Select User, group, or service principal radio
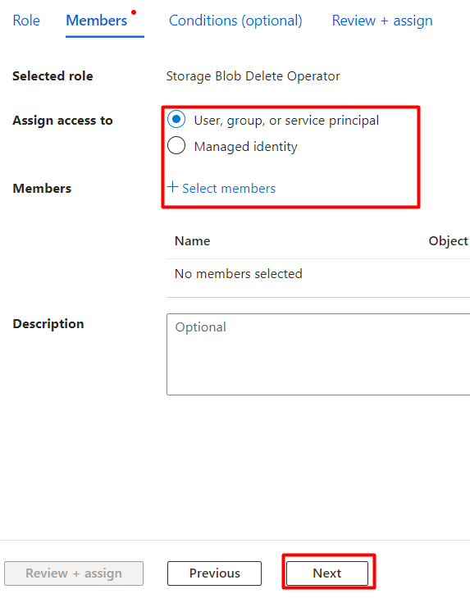 (x=176, y=120)
